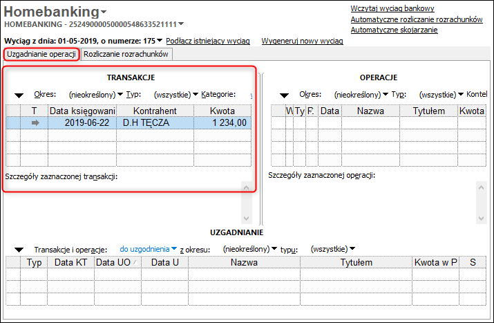The width and height of the screenshot is (494, 323).
Task: Click the Nazwa column header in OPERACJE
Action: point(370,111)
